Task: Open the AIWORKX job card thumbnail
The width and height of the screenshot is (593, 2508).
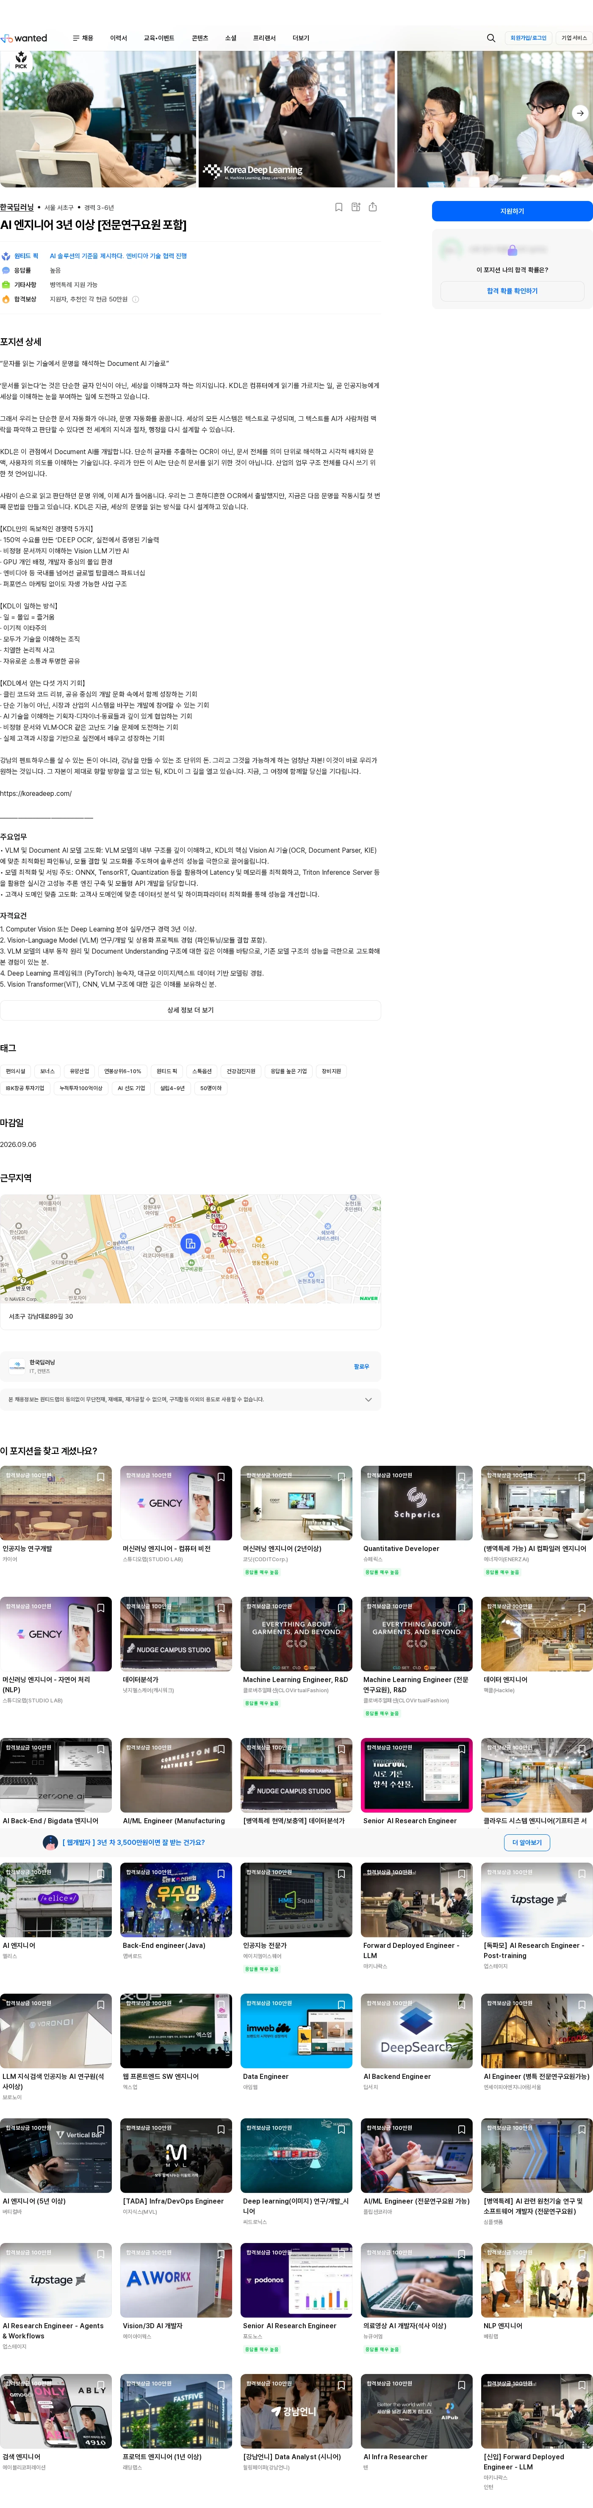Action: (x=176, y=2280)
